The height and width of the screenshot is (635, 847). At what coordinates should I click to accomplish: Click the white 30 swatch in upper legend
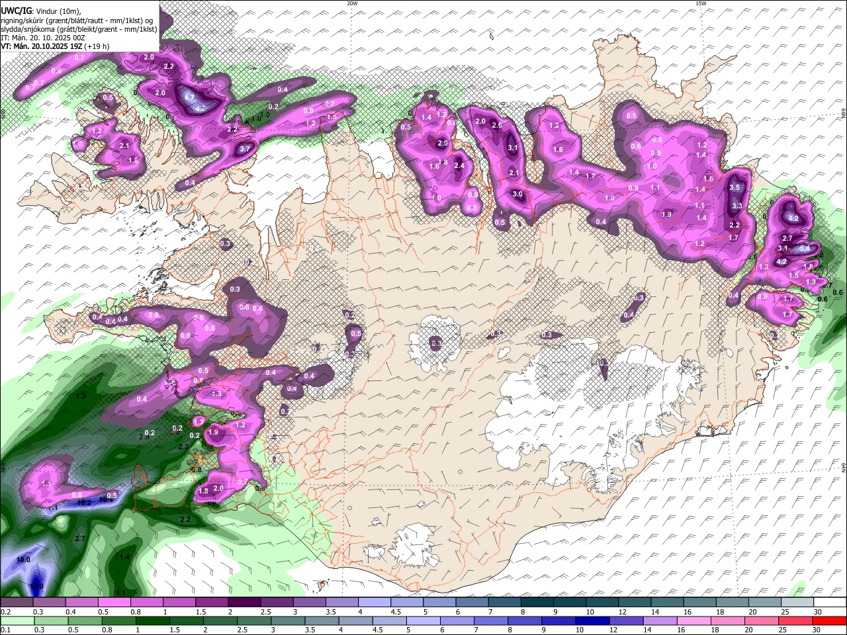click(830, 603)
